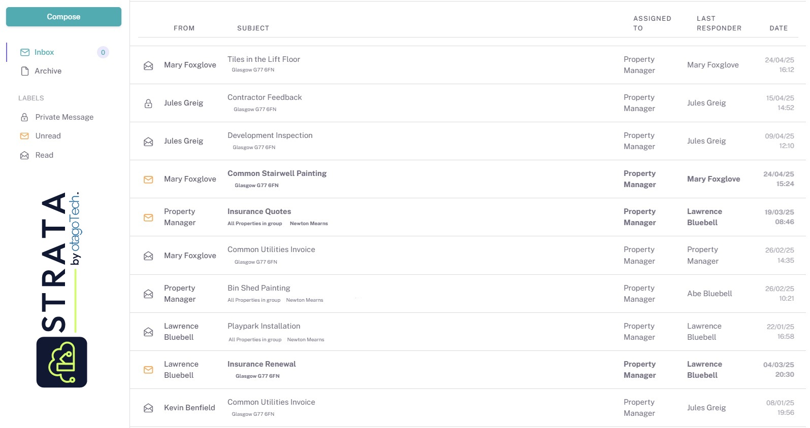Click unread envelope icon for Insurance Quotes
Image resolution: width=810 pixels, height=428 pixels.
148,218
